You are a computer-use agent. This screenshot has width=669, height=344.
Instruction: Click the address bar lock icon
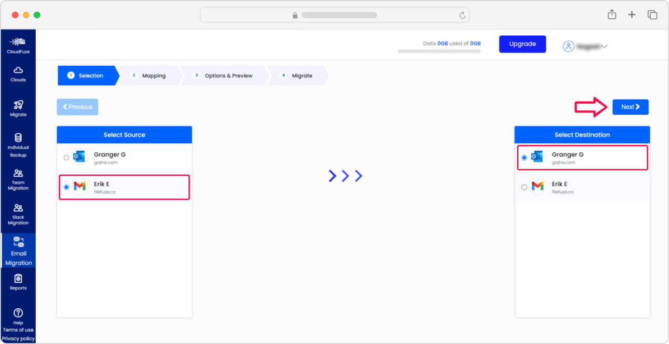(295, 15)
